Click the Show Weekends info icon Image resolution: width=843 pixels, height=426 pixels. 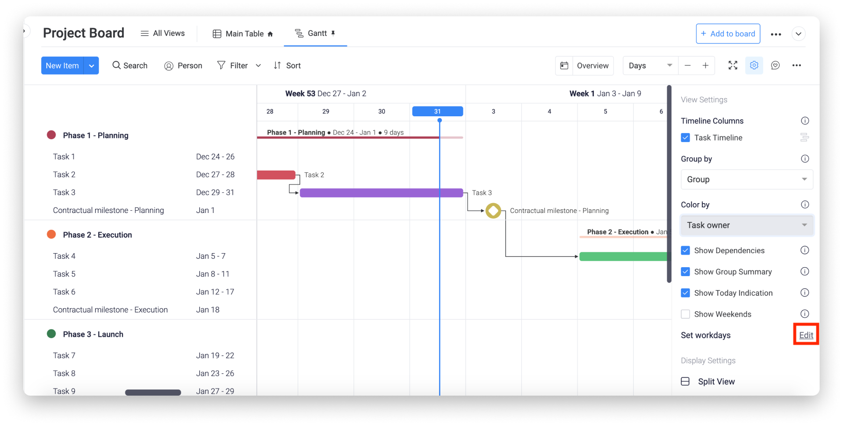tap(805, 314)
